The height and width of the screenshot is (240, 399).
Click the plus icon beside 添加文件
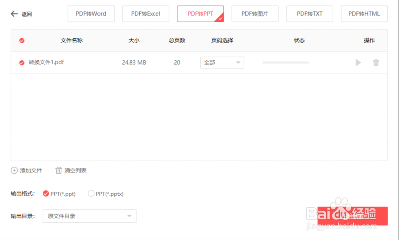[14, 171]
